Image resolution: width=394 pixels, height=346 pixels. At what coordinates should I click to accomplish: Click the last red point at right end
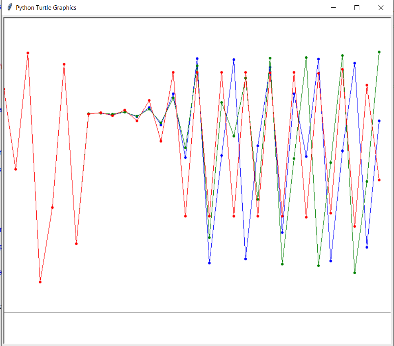tap(379, 180)
